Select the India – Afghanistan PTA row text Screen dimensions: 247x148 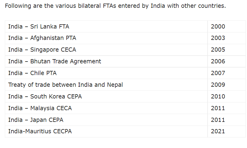[x=42, y=38]
